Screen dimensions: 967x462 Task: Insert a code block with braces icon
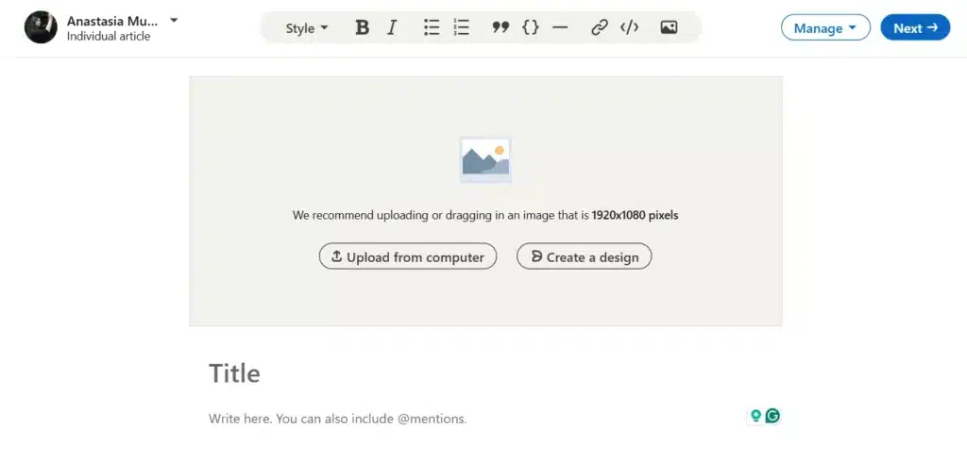point(531,27)
